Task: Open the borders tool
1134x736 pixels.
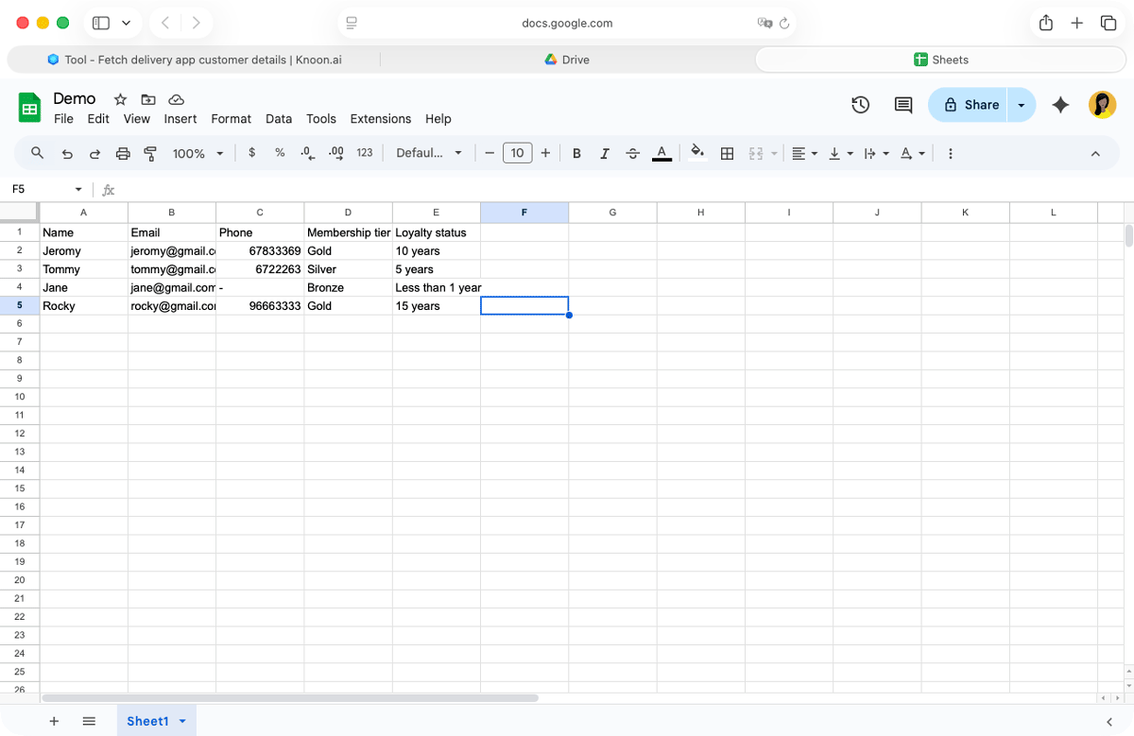Action: (x=728, y=152)
